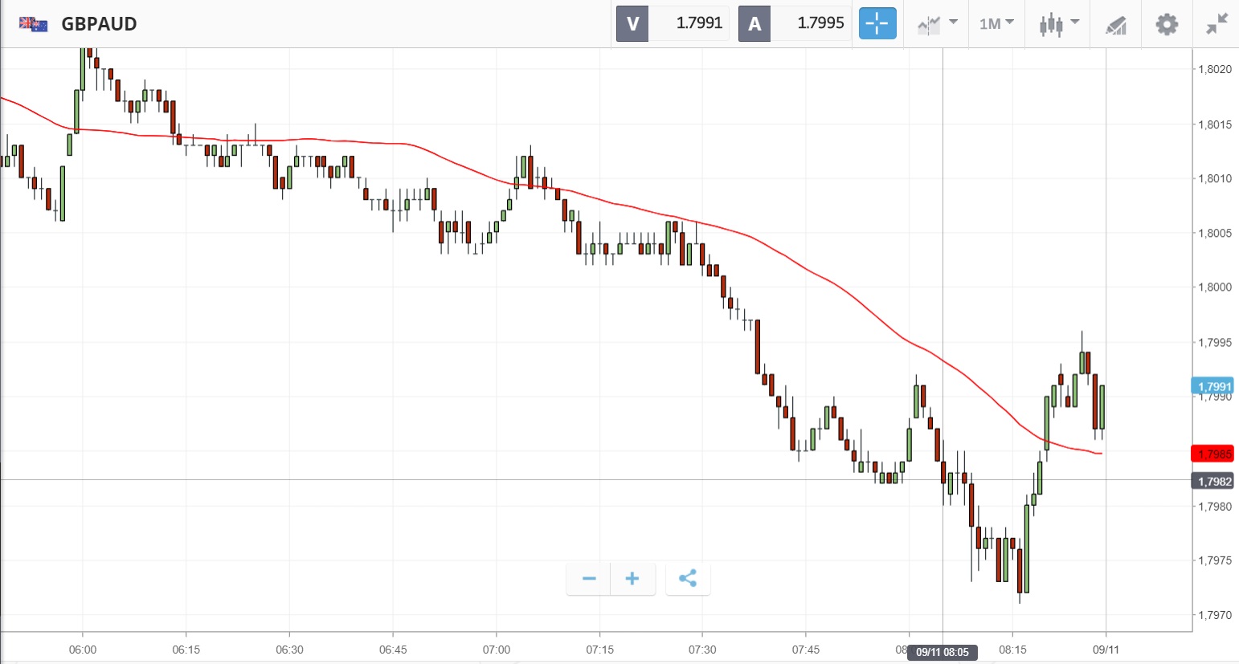The height and width of the screenshot is (664, 1239).
Task: Open the compare chart dropdown
Action: pos(937,24)
